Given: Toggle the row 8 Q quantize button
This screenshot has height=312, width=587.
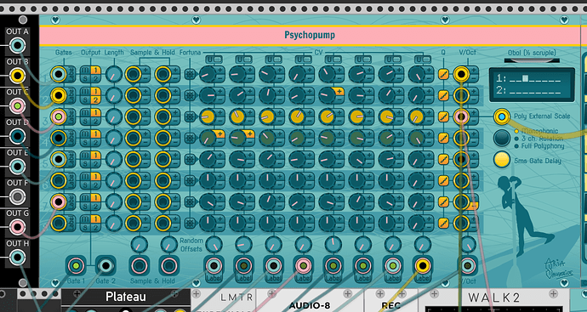Looking at the screenshot, I should click(443, 224).
